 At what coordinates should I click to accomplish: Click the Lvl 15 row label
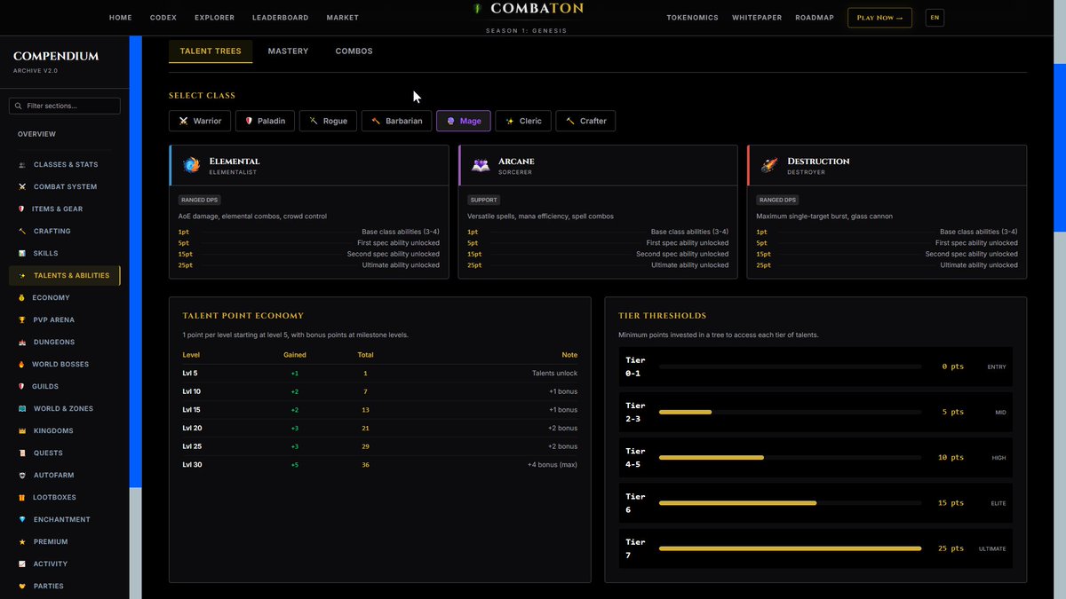192,410
